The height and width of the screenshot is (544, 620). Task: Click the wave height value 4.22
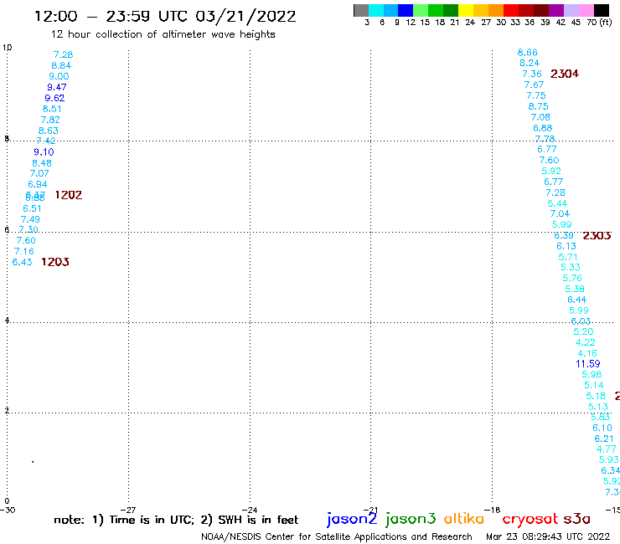(x=585, y=342)
